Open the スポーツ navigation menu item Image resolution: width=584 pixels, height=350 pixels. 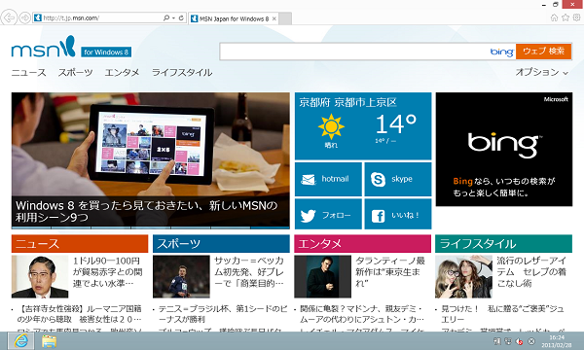click(75, 73)
